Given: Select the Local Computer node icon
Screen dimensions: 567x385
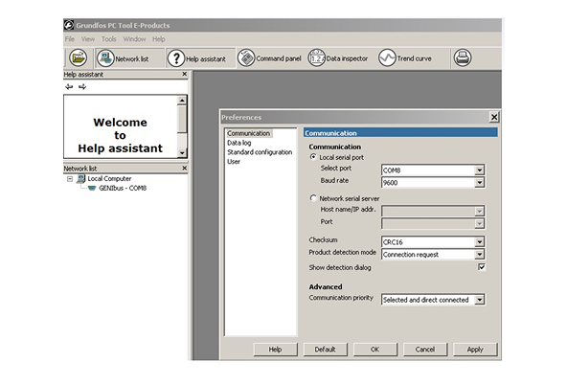Looking at the screenshot, I should tap(81, 178).
